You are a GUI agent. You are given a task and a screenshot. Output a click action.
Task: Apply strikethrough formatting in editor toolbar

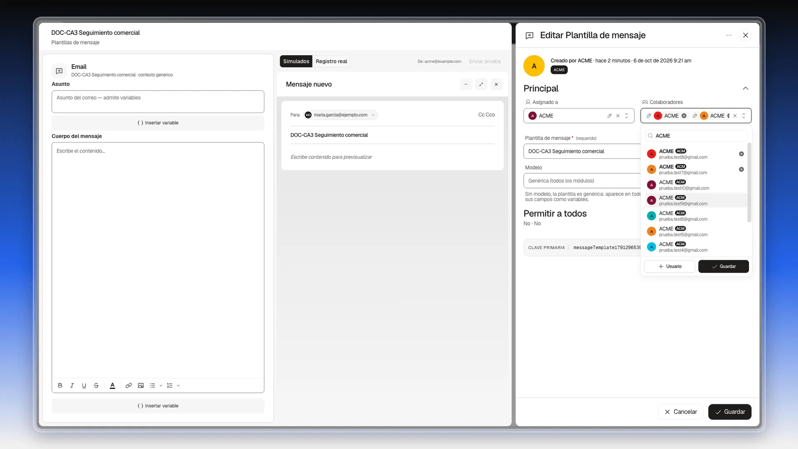coord(96,386)
